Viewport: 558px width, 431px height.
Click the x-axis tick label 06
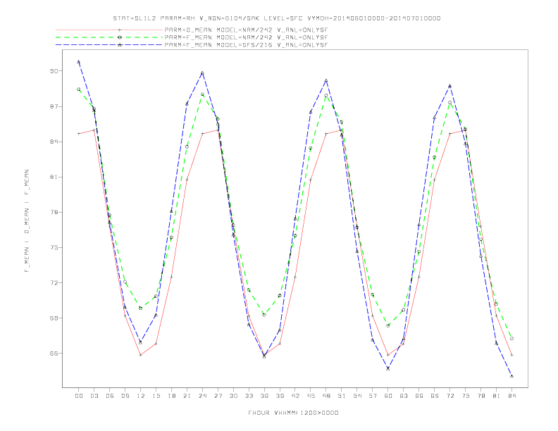tap(110, 396)
